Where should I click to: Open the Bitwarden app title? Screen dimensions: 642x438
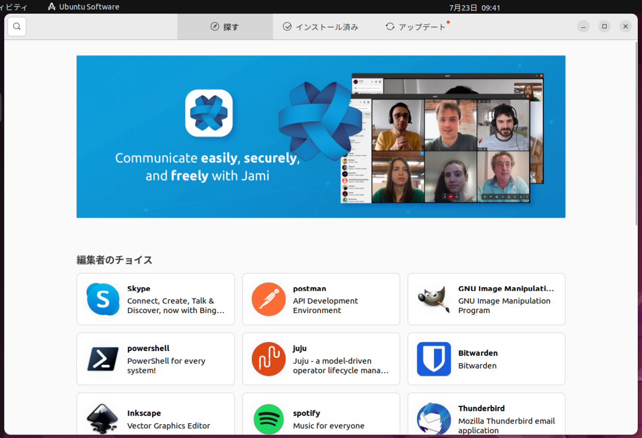478,353
